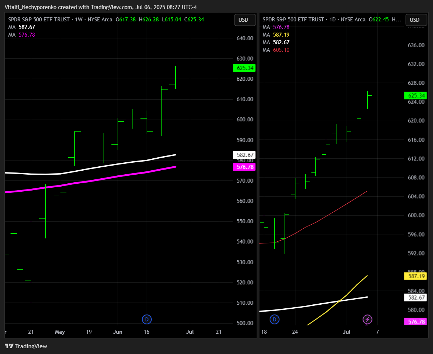Click the 18 date label on daily time axis
Image resolution: width=433 pixels, height=354 pixels.
pos(264,332)
